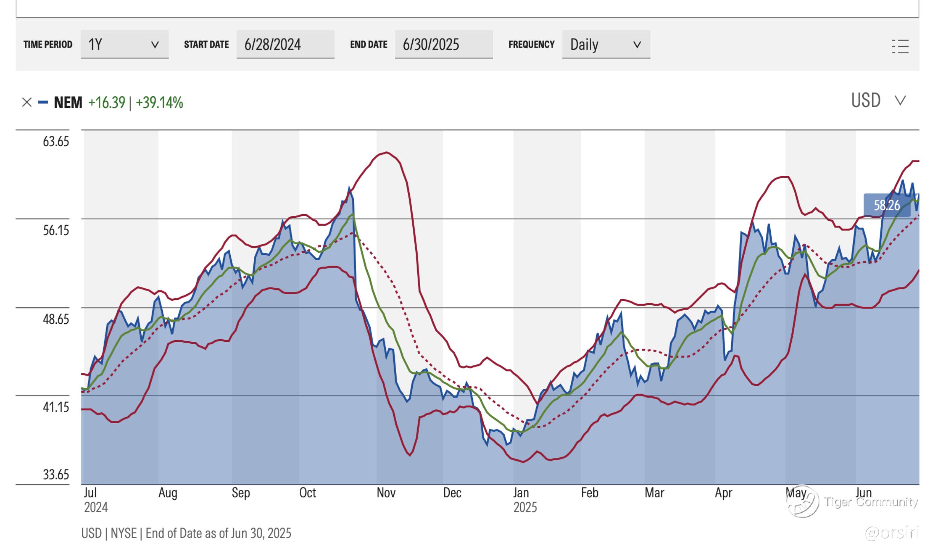Remove the NEM series with the X icon
Viewport: 938px width, 554px height.
point(27,102)
